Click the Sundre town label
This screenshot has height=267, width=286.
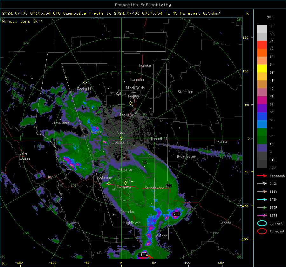point(96,132)
